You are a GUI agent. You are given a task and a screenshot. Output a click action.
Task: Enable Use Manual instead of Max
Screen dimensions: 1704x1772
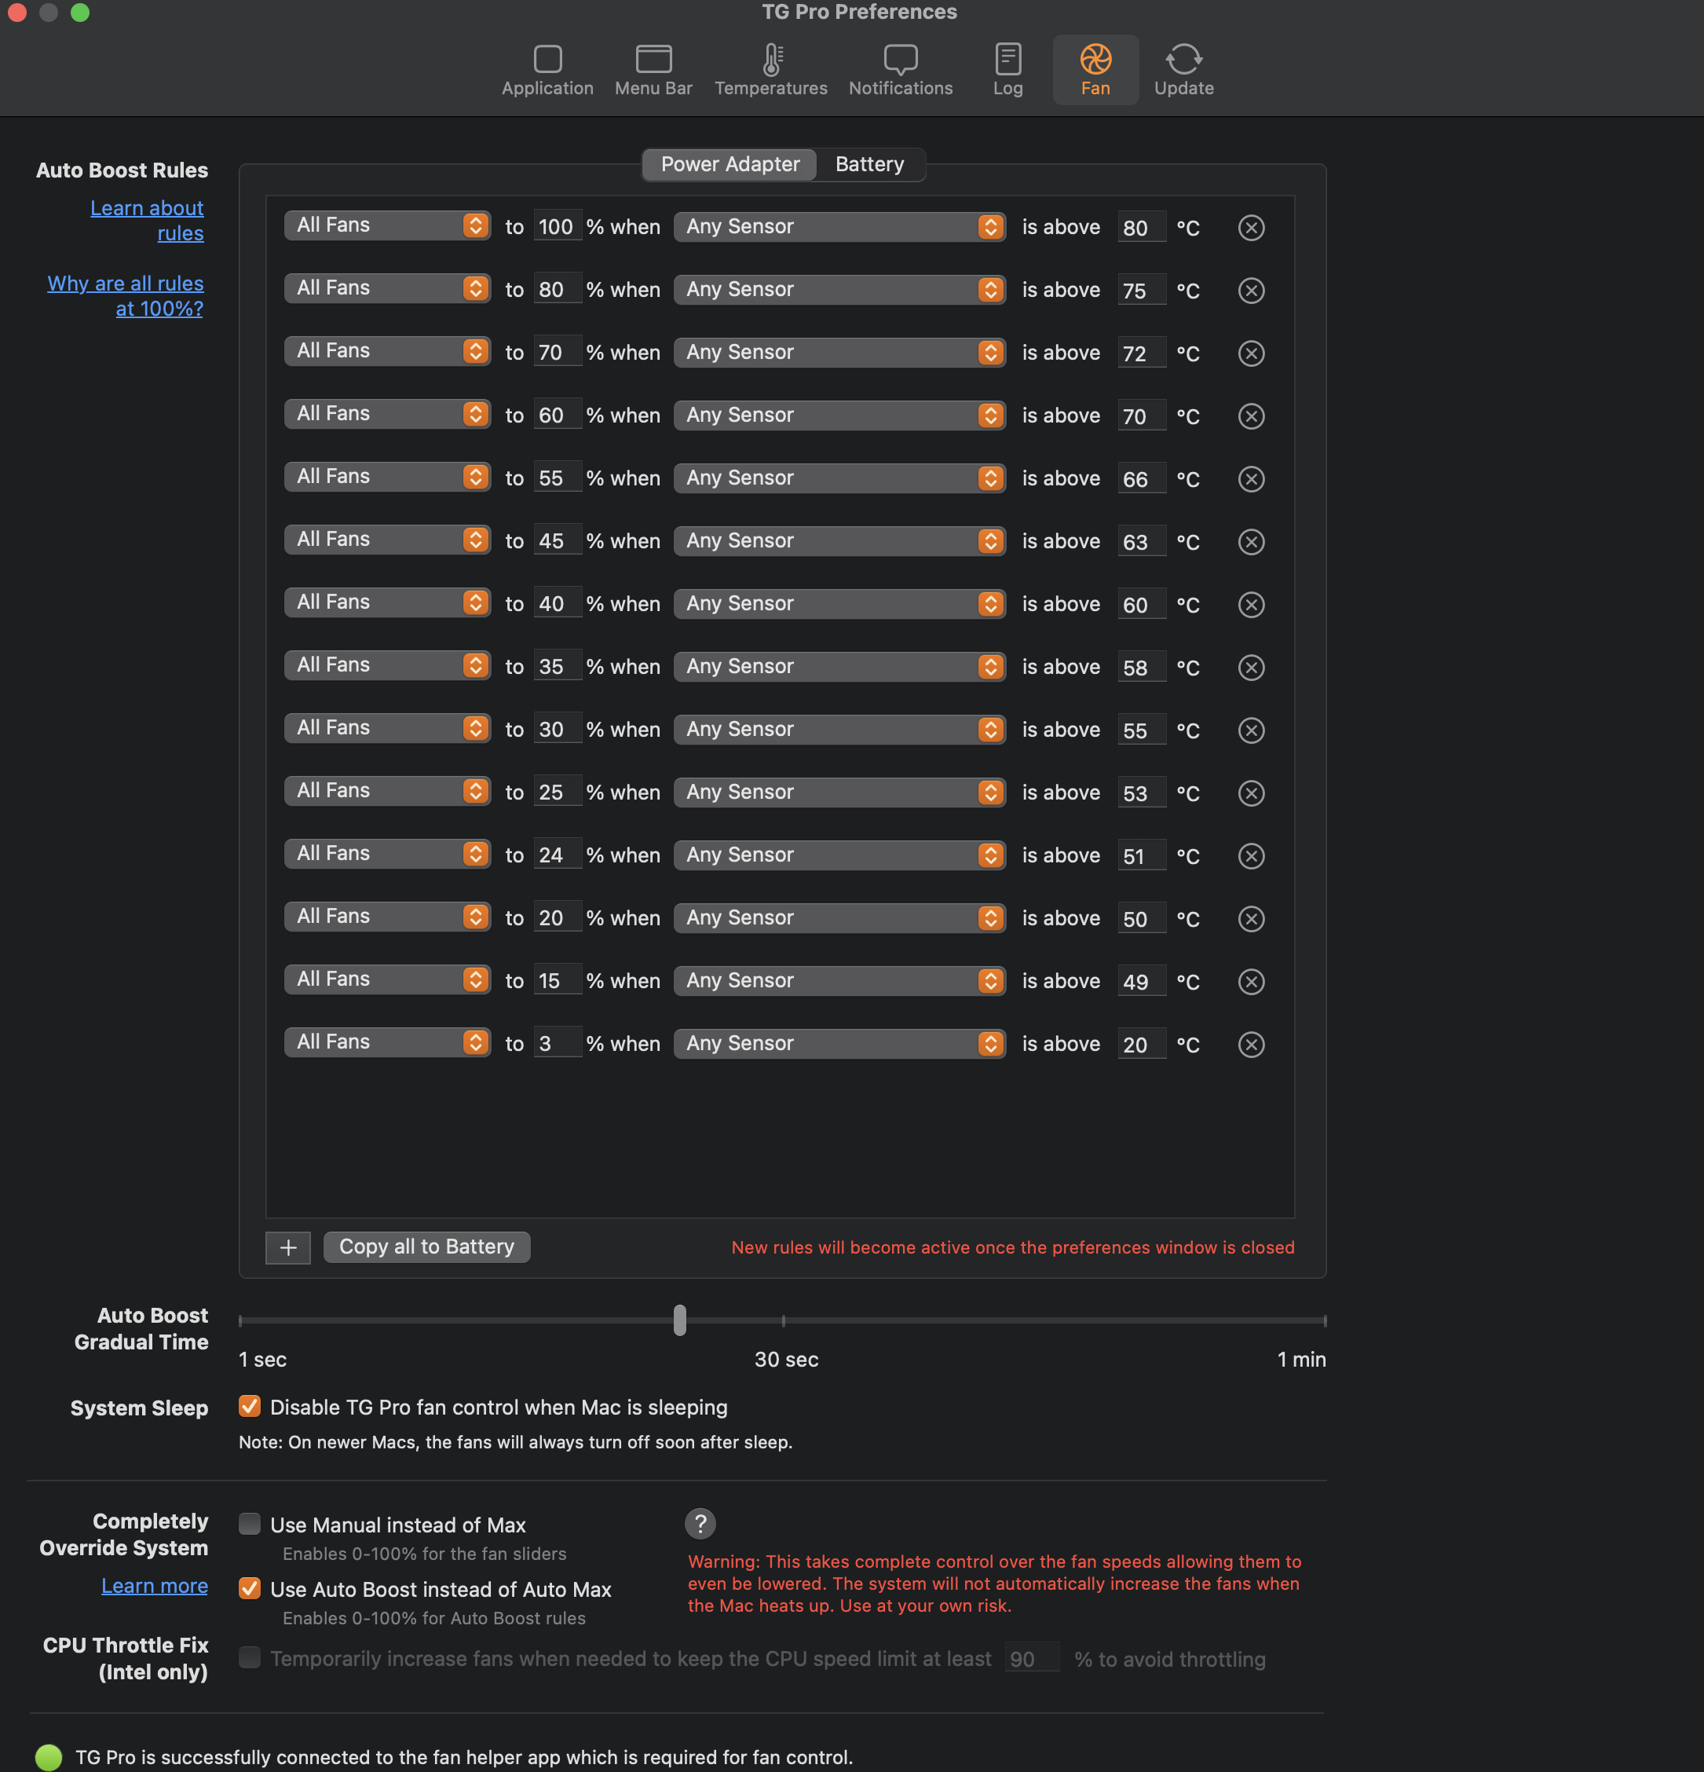tap(250, 1523)
